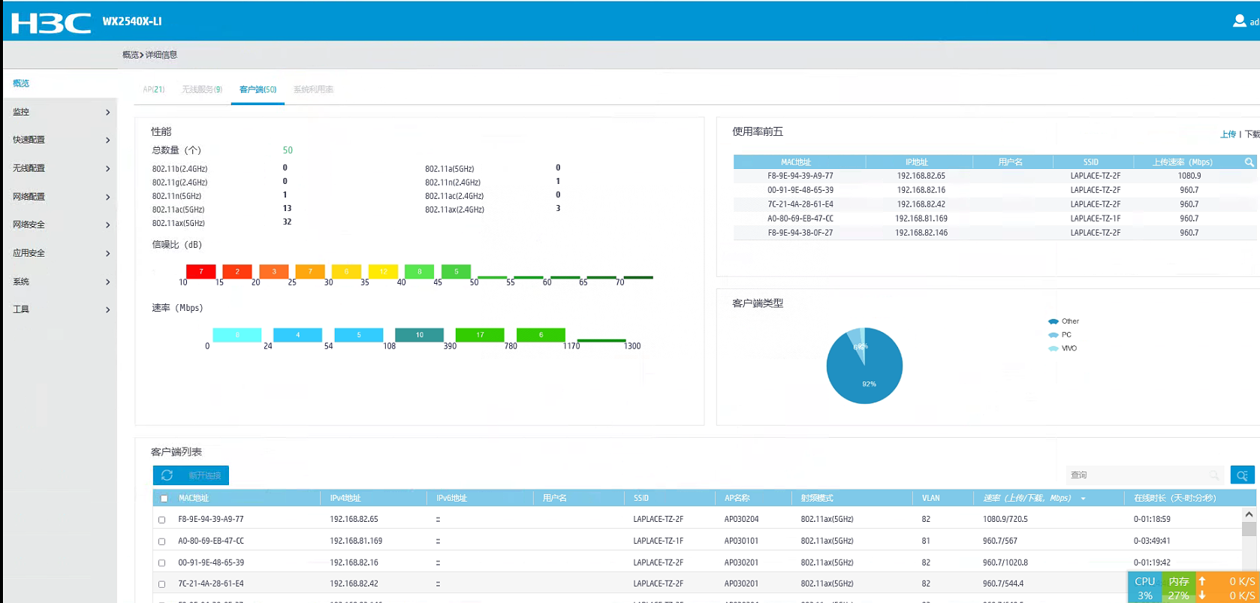This screenshot has height=603, width=1260.
Task: Click the magnifier icon in top-five table header
Action: (1249, 162)
